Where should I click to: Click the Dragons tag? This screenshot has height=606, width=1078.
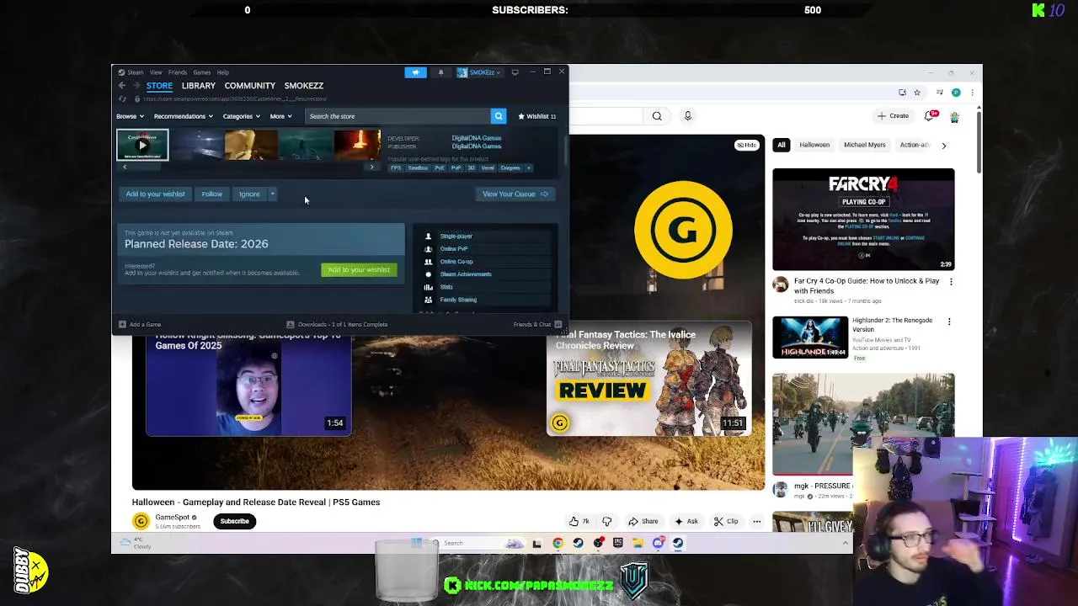tap(510, 167)
